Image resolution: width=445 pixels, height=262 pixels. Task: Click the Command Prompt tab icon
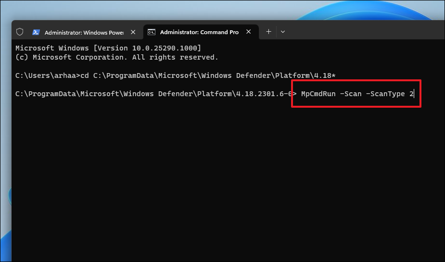[152, 32]
